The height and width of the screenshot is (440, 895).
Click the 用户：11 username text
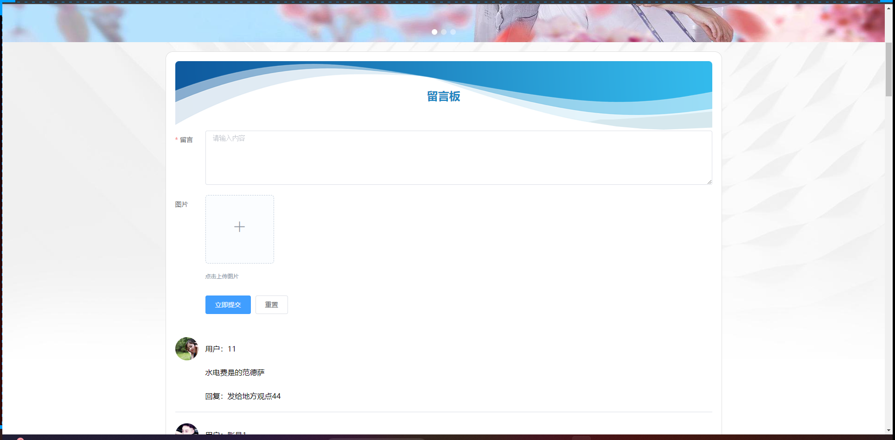coord(220,349)
